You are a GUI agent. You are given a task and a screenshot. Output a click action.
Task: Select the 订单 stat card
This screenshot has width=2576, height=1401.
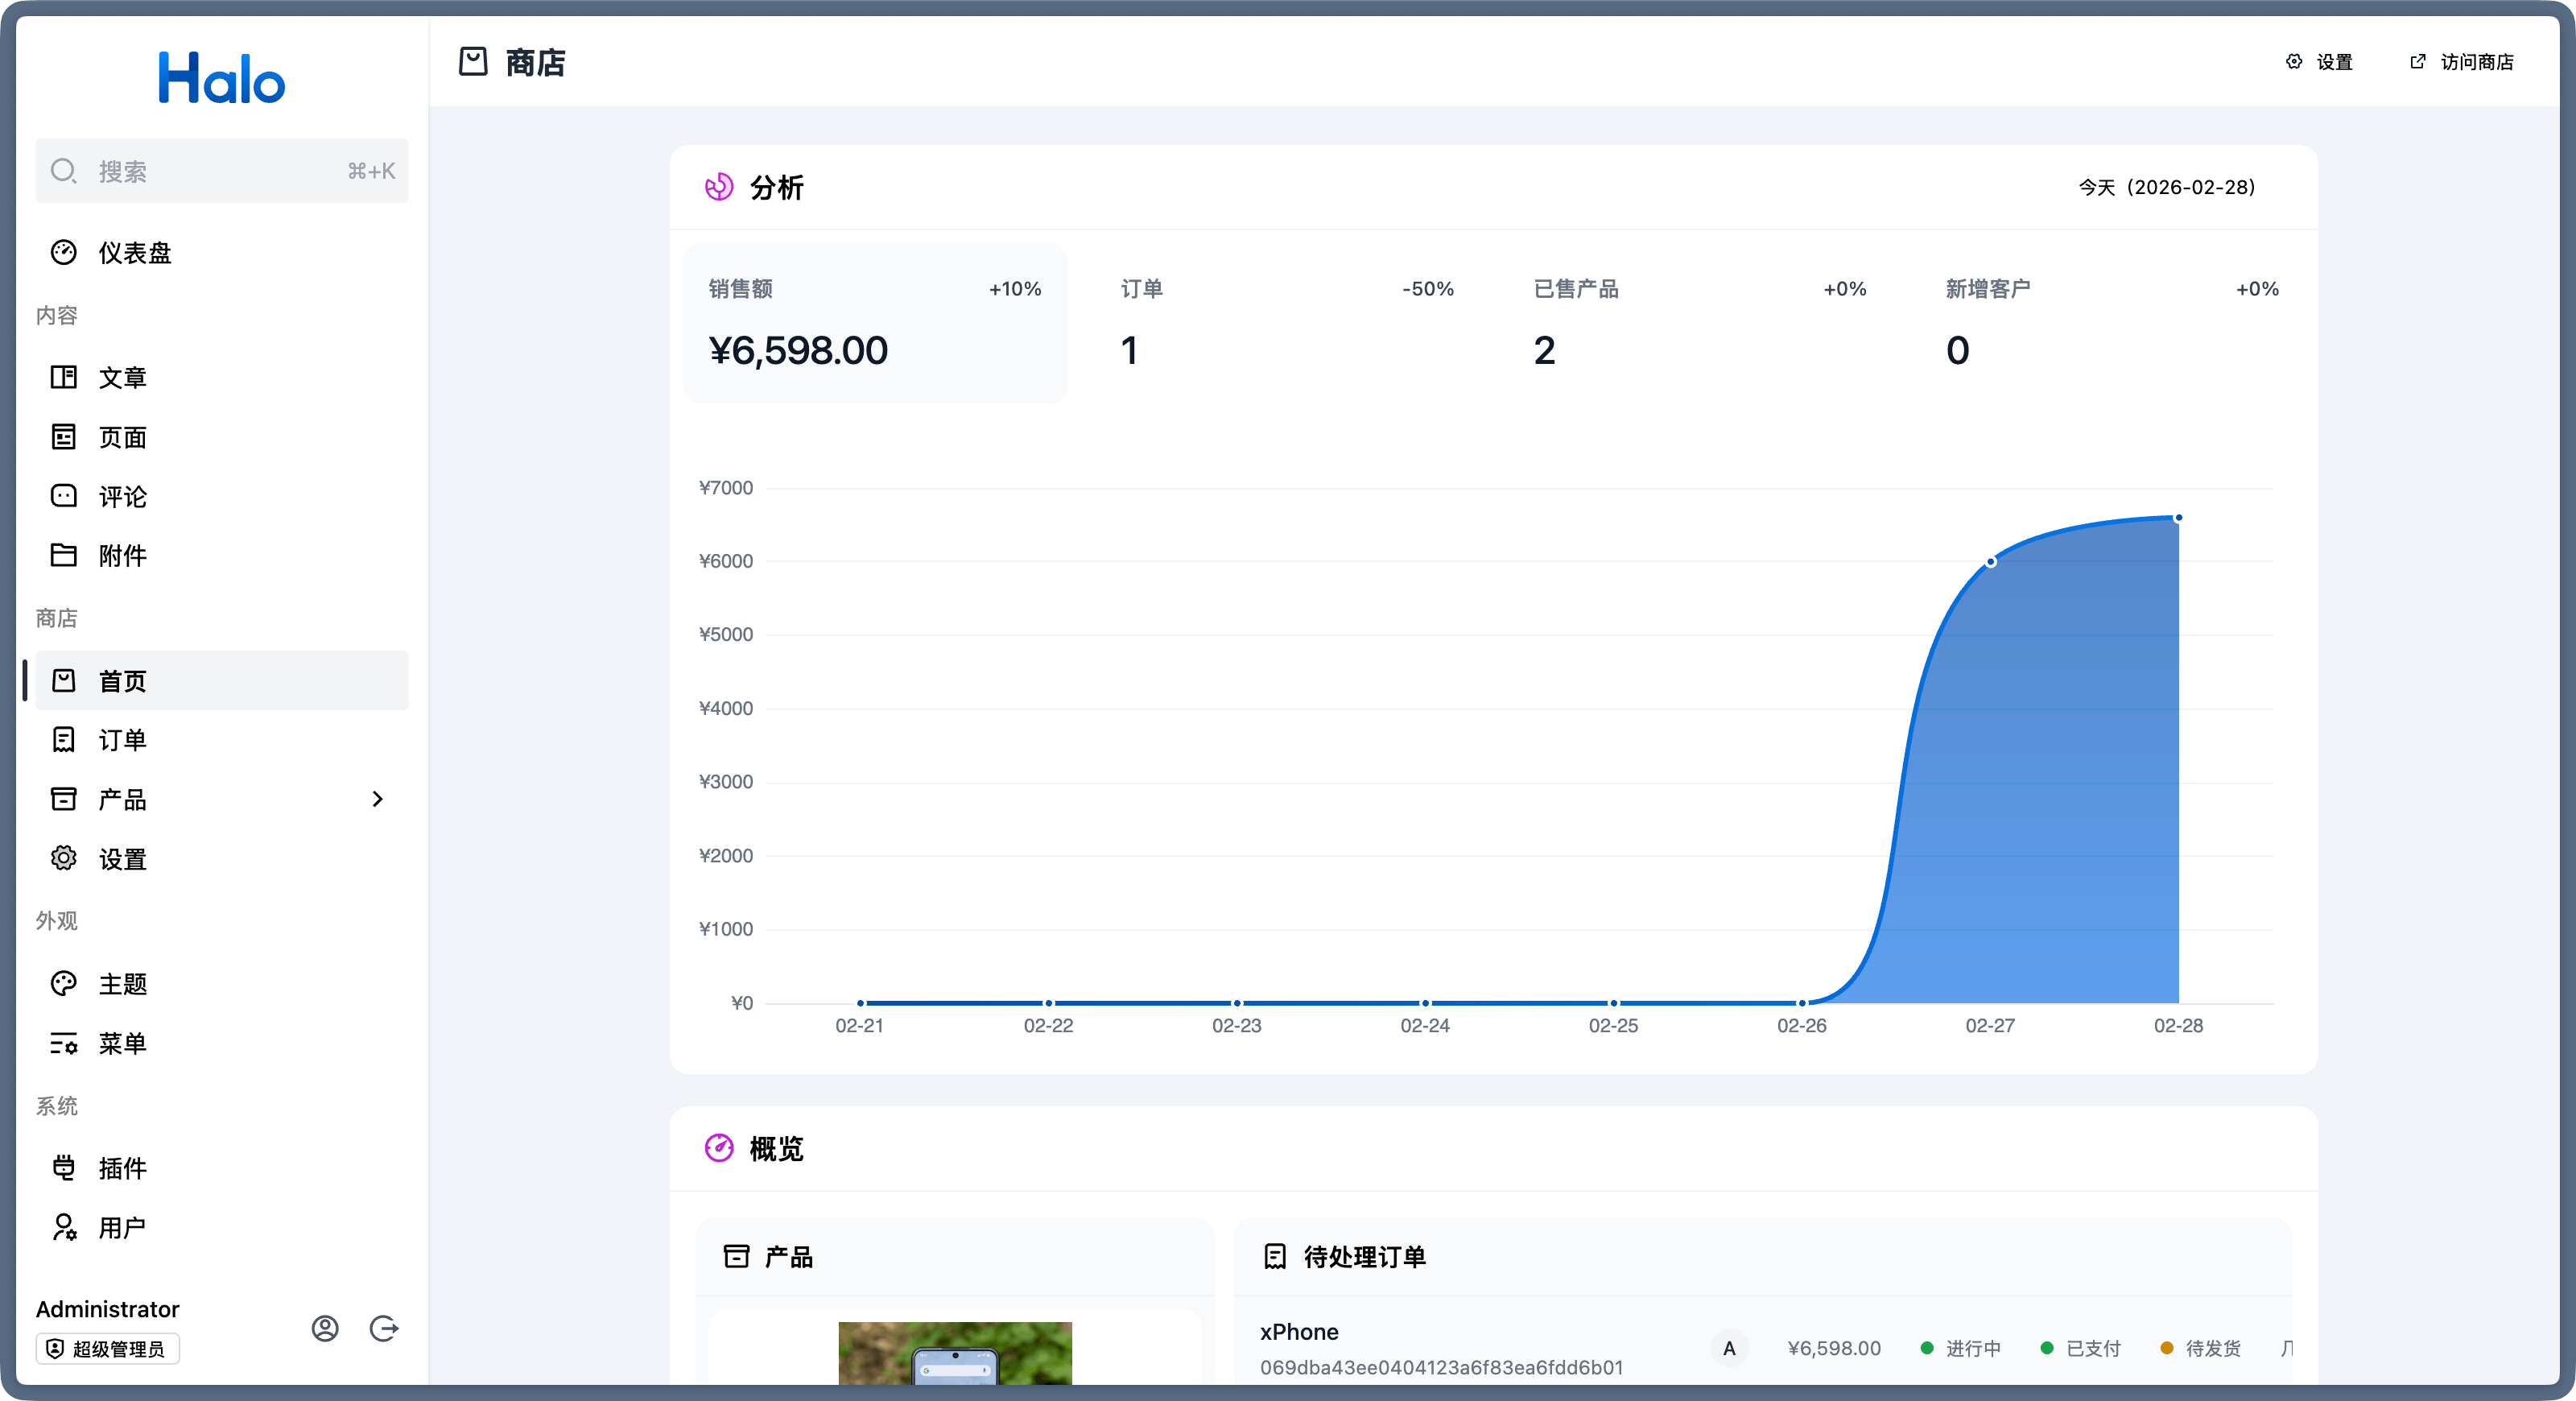1286,323
